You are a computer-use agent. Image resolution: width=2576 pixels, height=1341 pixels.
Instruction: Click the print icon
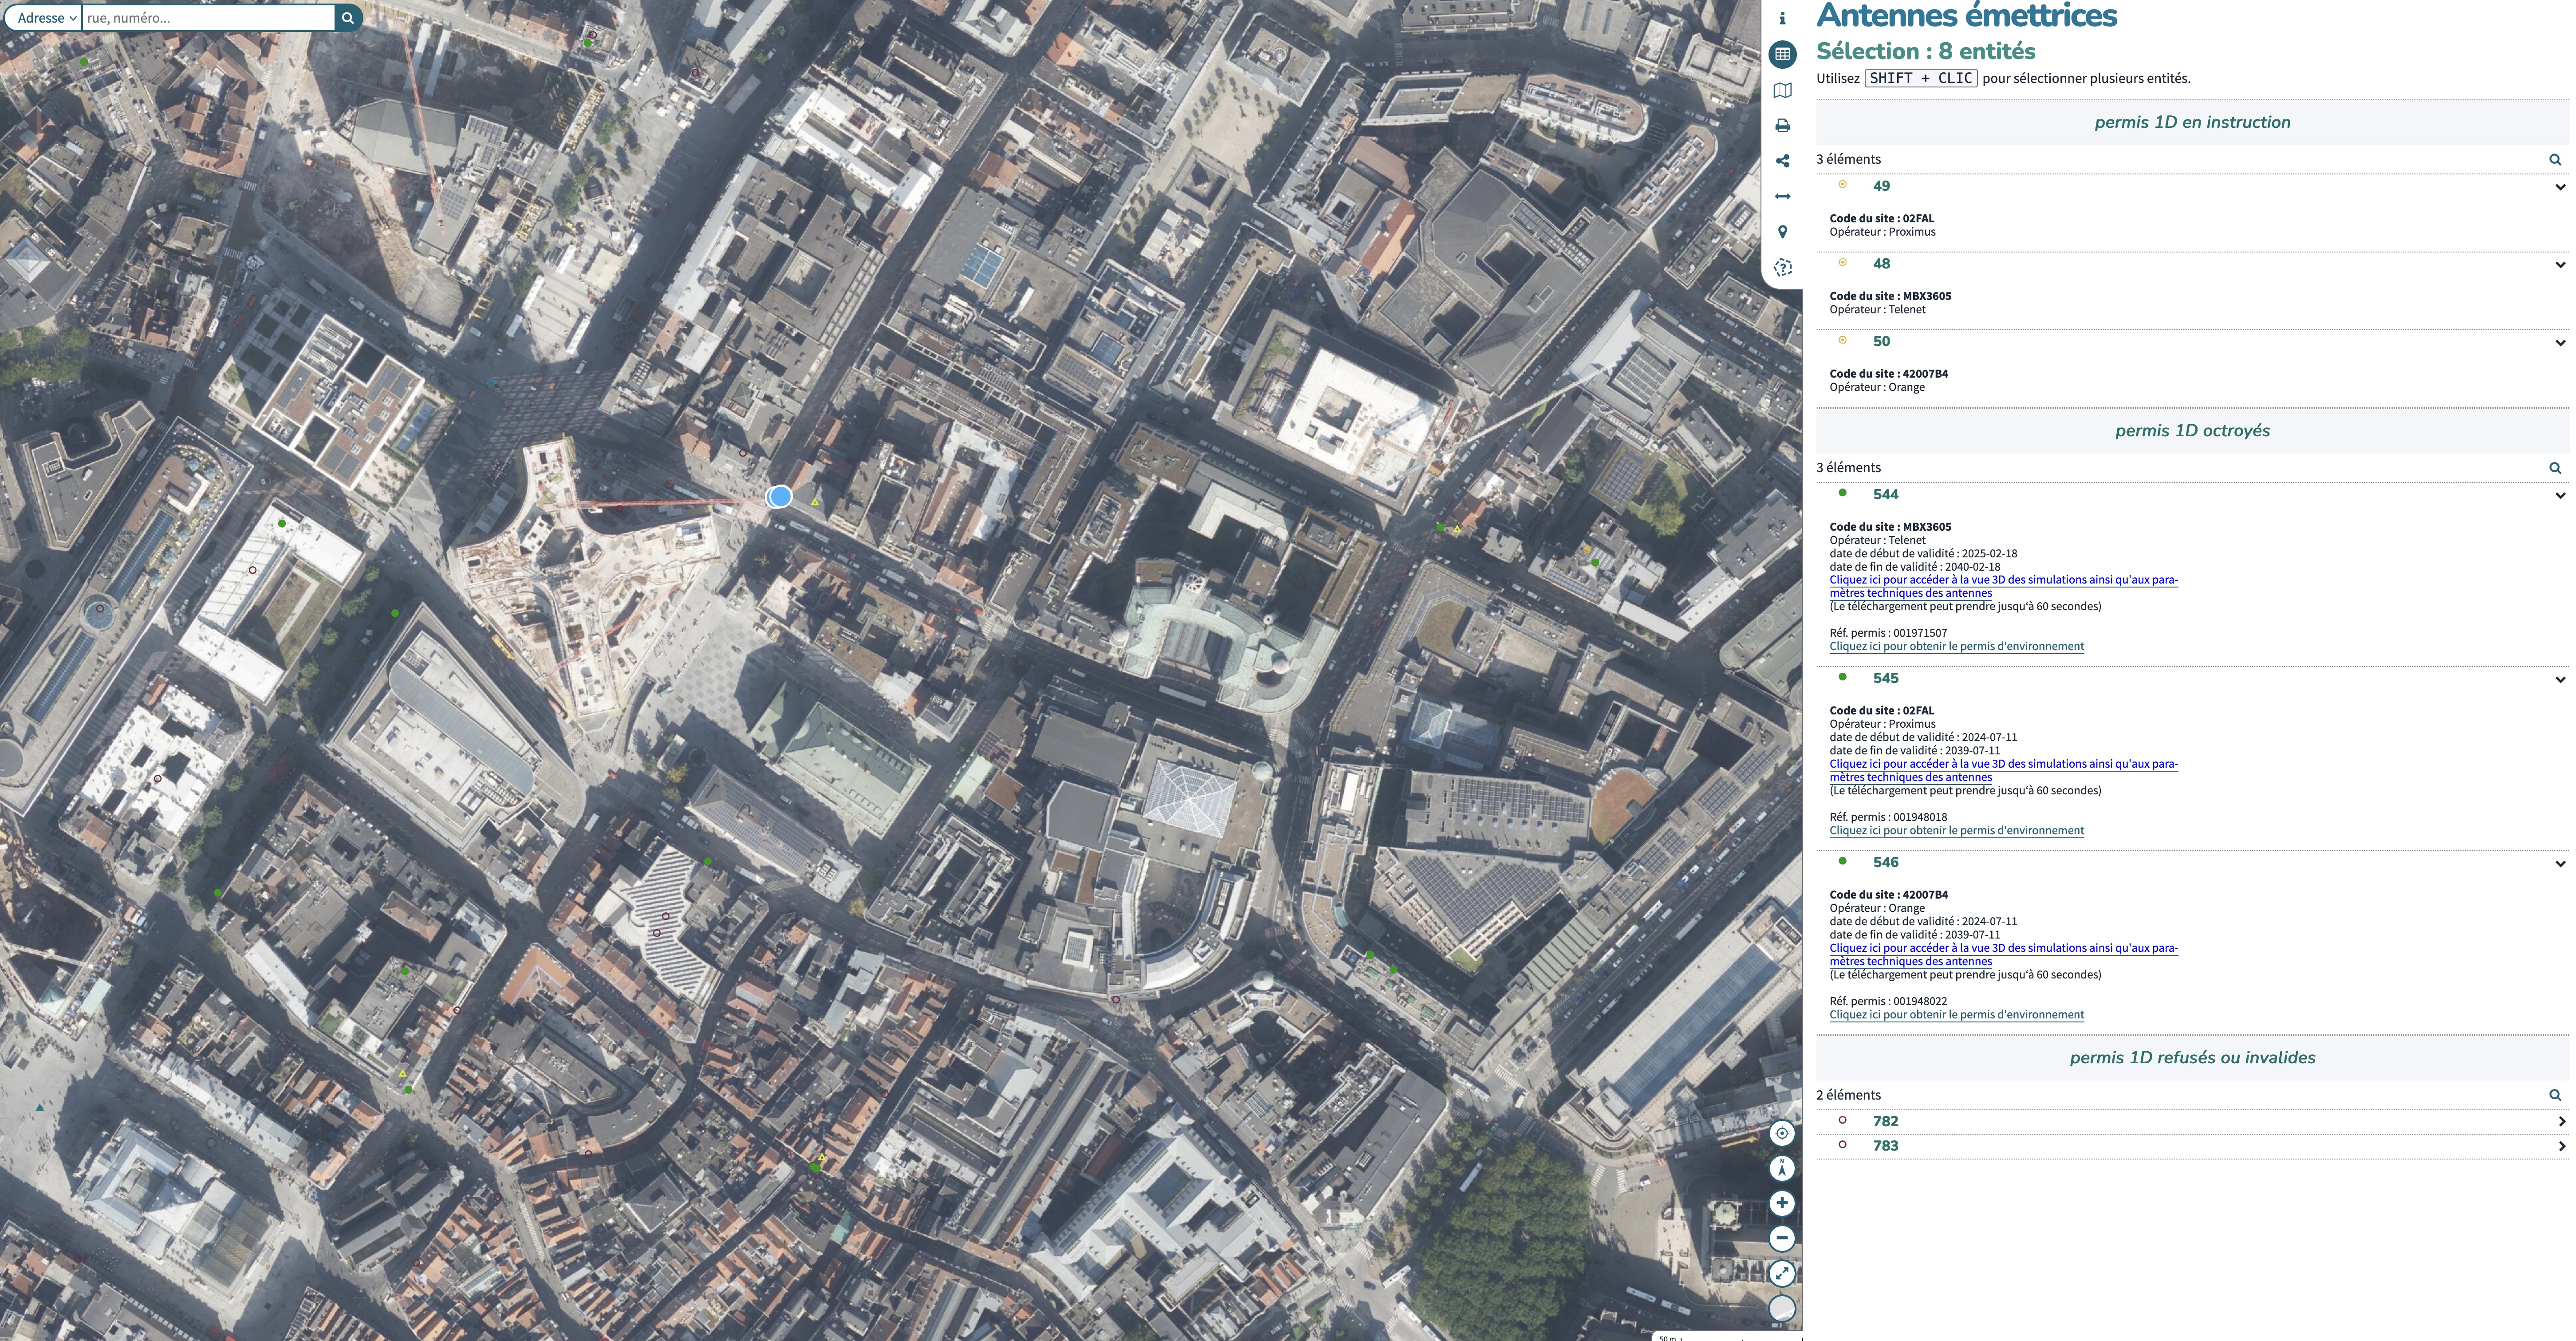coord(1782,126)
